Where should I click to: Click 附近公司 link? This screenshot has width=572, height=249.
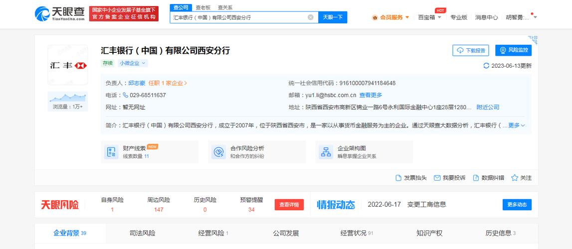pyautogui.click(x=488, y=107)
